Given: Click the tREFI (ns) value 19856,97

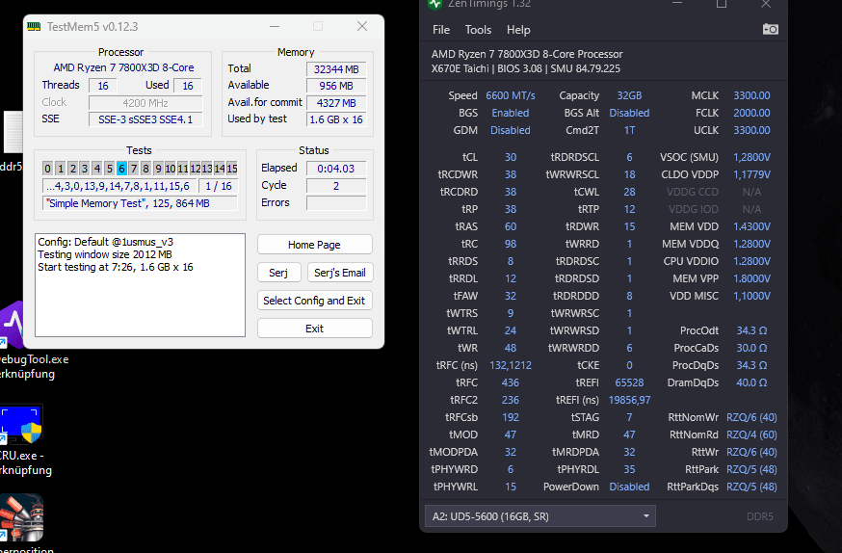Looking at the screenshot, I should (x=629, y=400).
